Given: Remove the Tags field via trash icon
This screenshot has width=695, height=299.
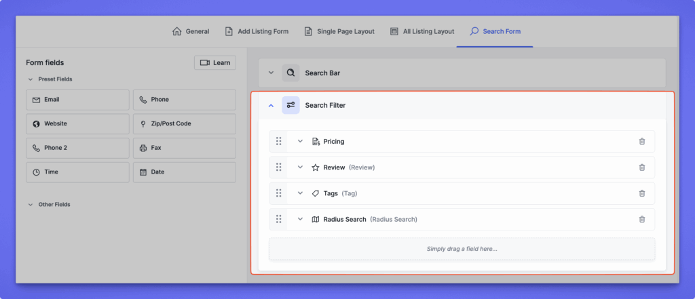Looking at the screenshot, I should pos(641,193).
